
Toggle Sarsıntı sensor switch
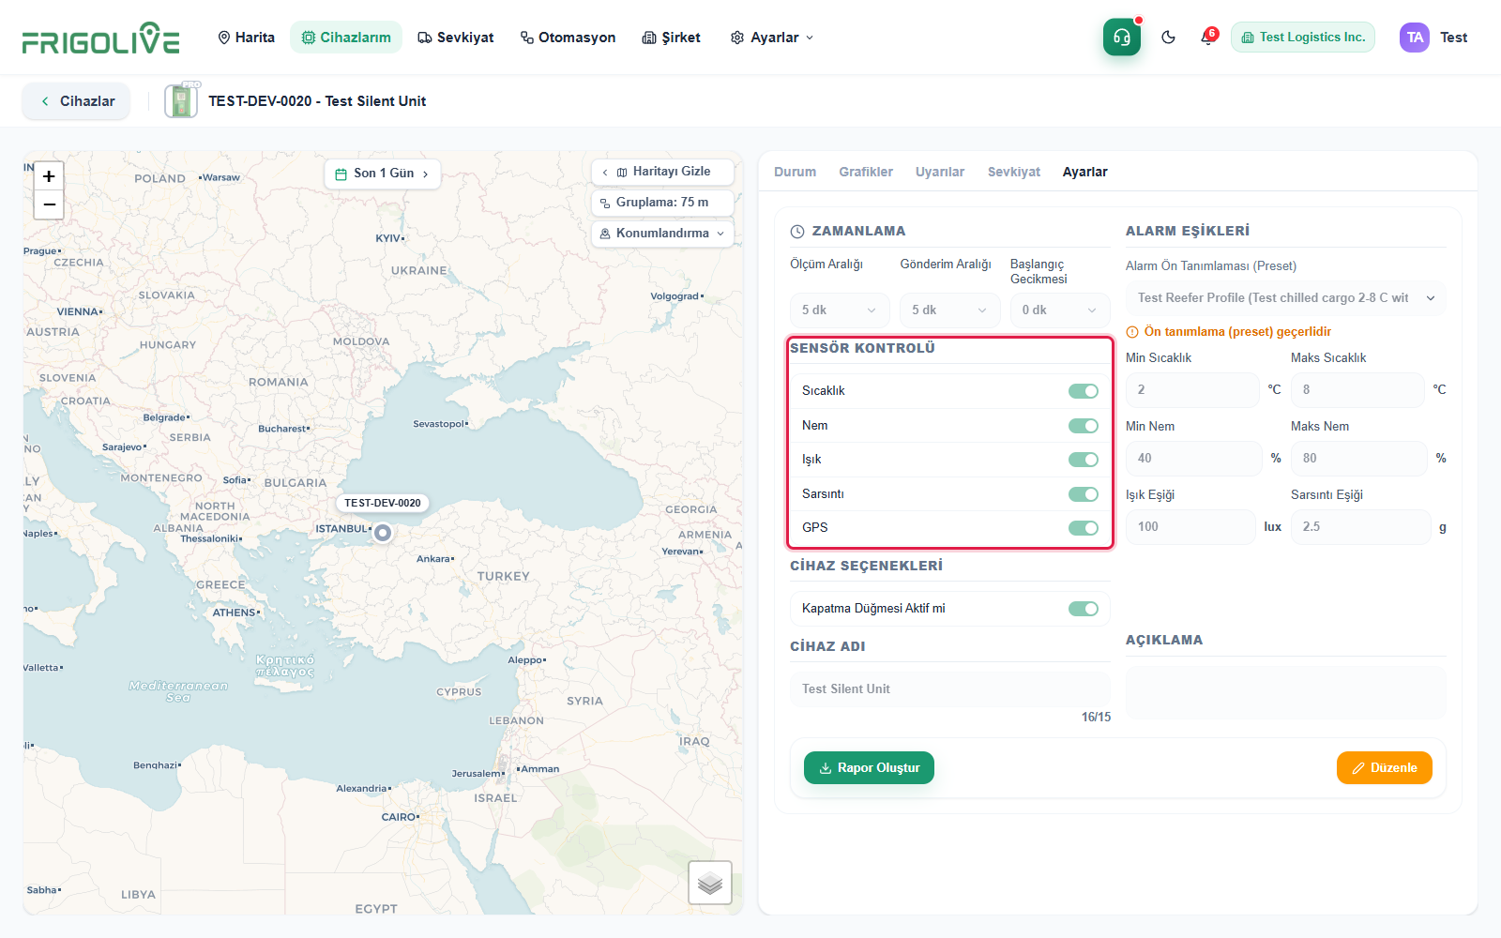[1084, 494]
